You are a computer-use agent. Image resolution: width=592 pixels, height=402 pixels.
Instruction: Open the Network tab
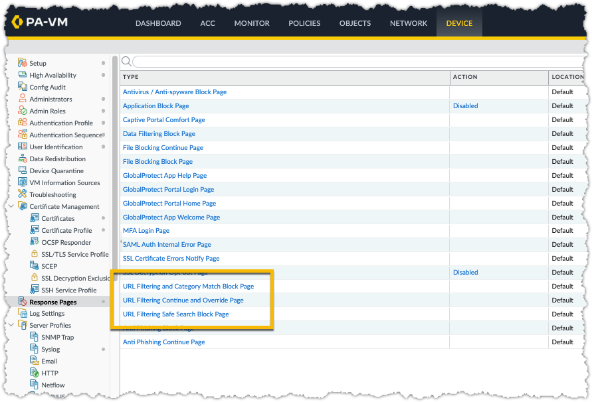tap(409, 23)
